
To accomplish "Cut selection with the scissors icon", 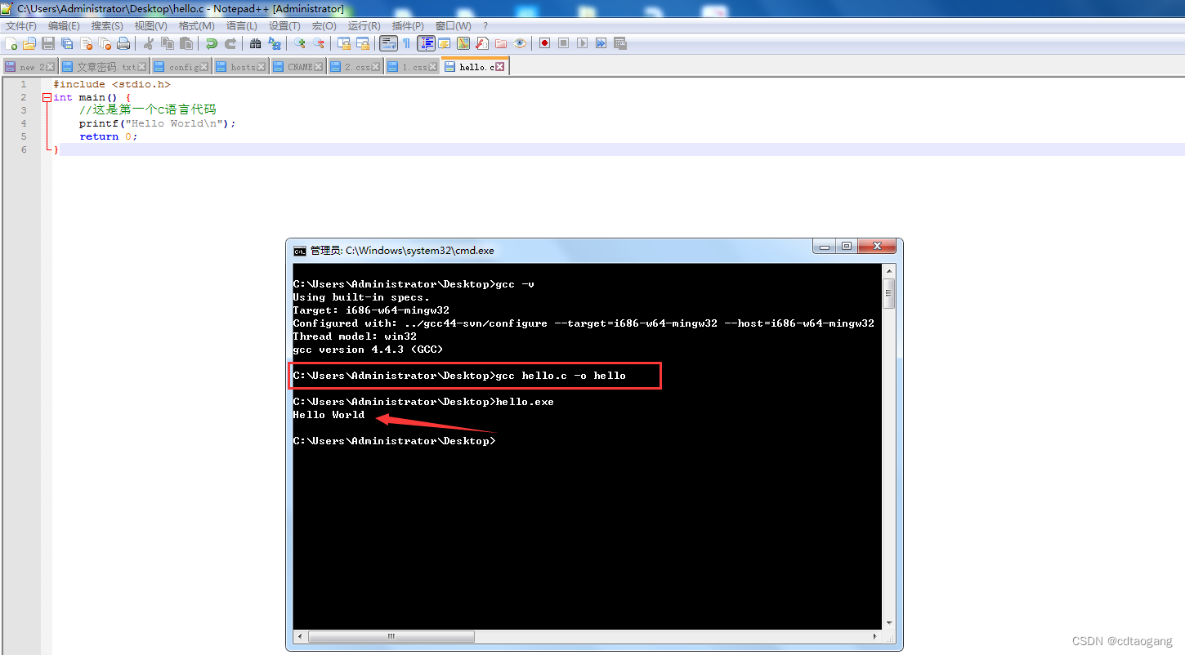I will pyautogui.click(x=149, y=43).
